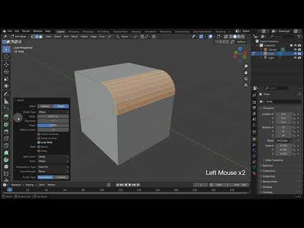Activate the Inset Faces tool
This screenshot has width=304, height=228.
coord(6,124)
